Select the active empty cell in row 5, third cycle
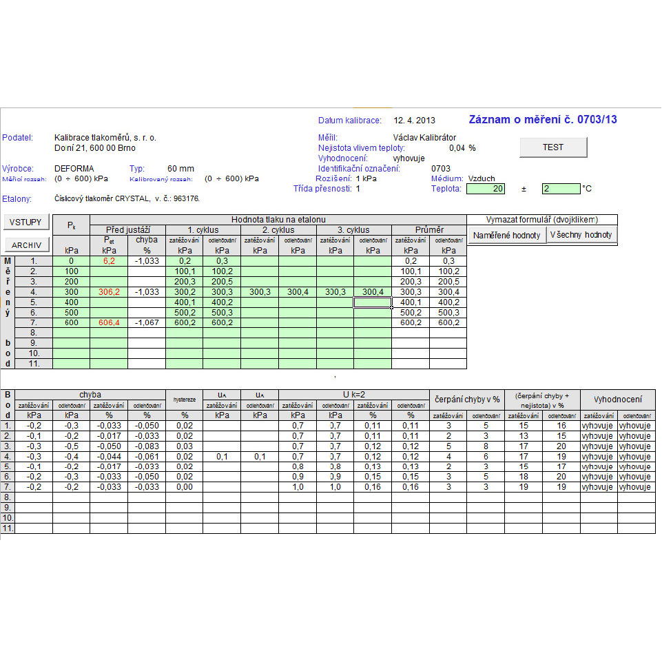This screenshot has height=662, width=662. 373,302
